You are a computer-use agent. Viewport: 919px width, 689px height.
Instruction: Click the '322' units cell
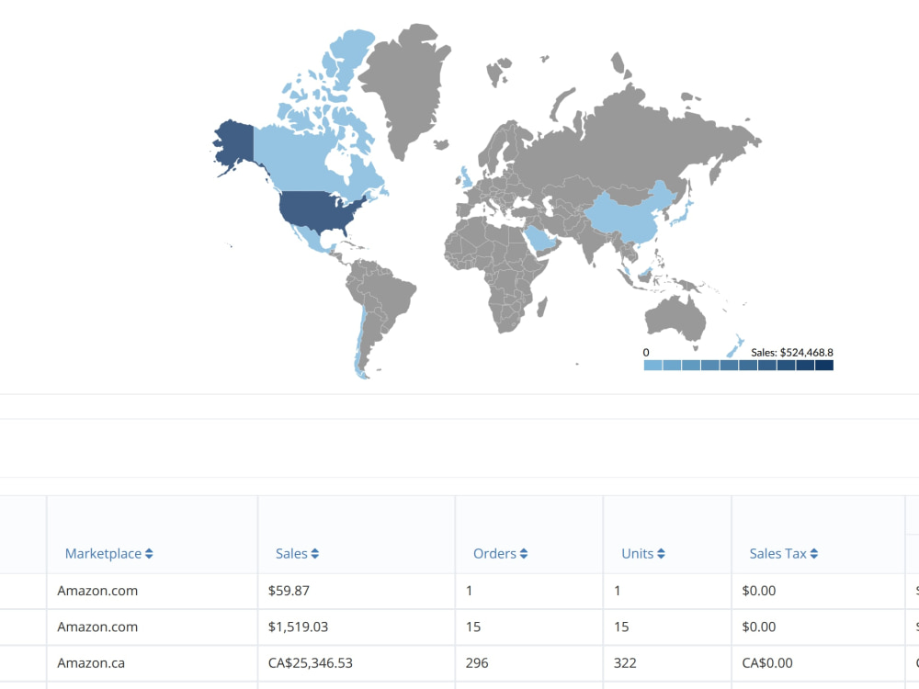coord(667,664)
